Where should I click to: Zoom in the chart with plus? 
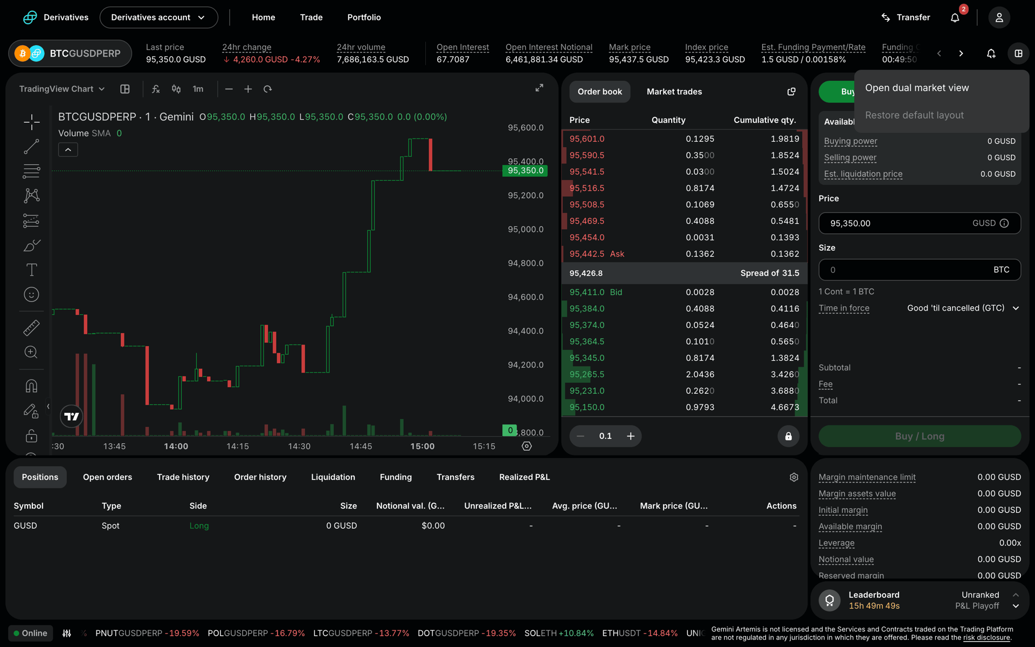point(248,89)
